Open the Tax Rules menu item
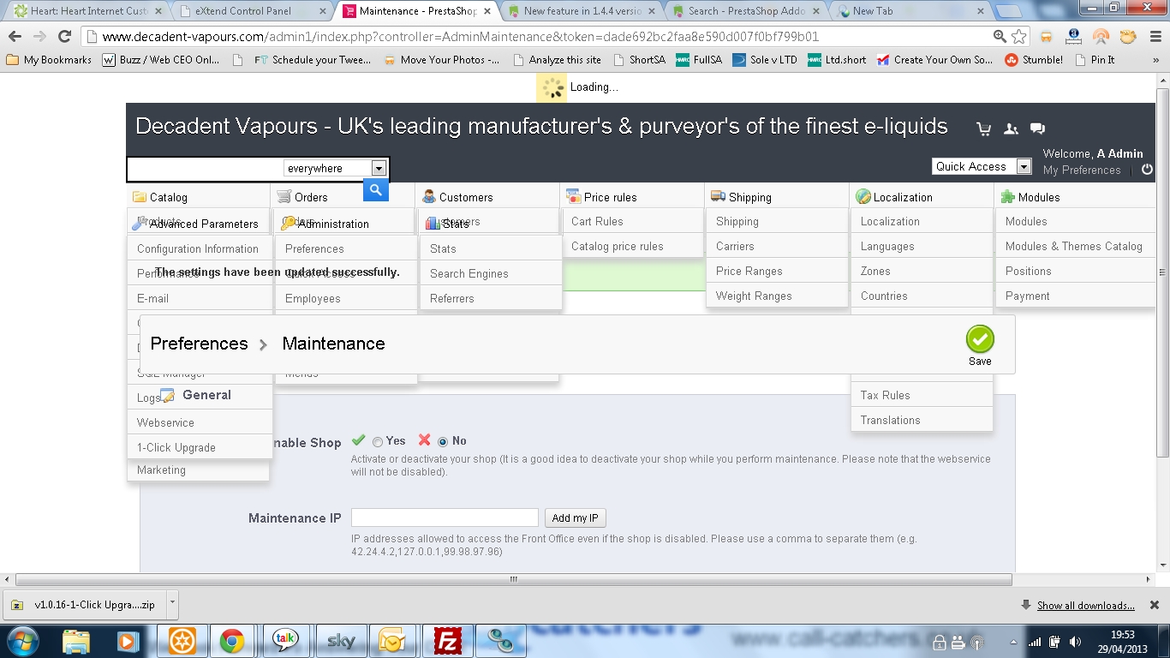 click(x=886, y=395)
